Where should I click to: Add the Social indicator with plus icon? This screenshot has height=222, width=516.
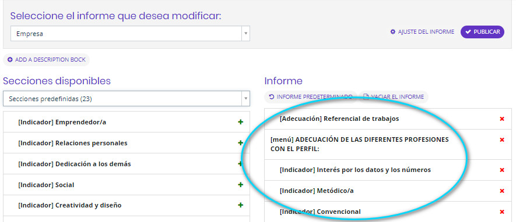[241, 185]
